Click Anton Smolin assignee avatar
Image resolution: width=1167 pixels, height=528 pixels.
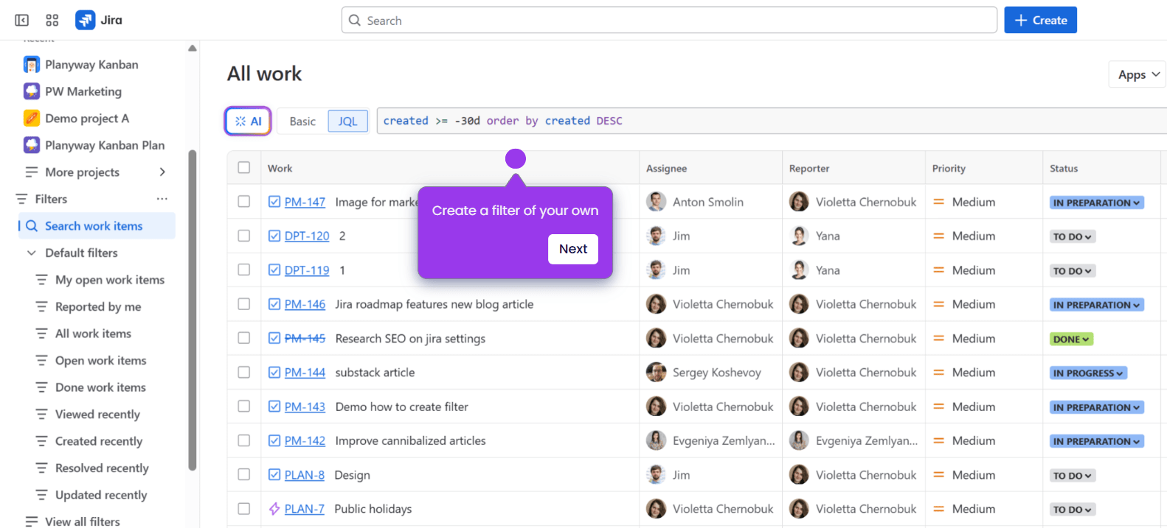pos(657,202)
